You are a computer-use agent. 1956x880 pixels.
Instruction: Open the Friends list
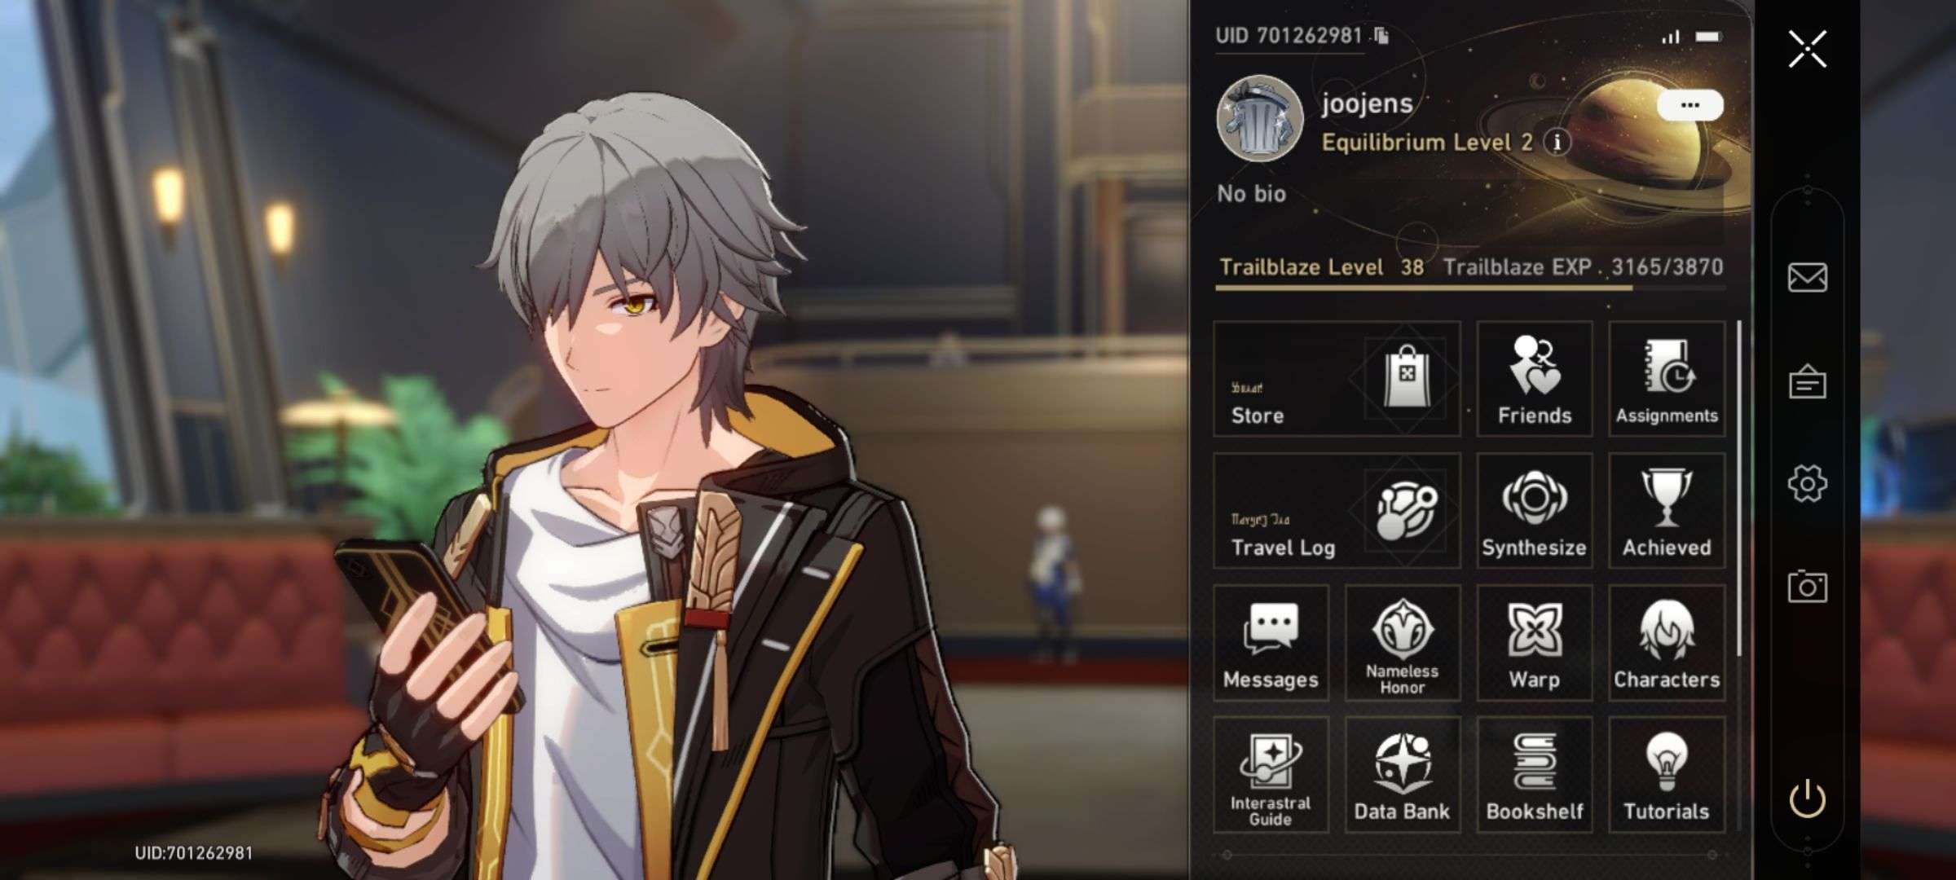pyautogui.click(x=1535, y=379)
